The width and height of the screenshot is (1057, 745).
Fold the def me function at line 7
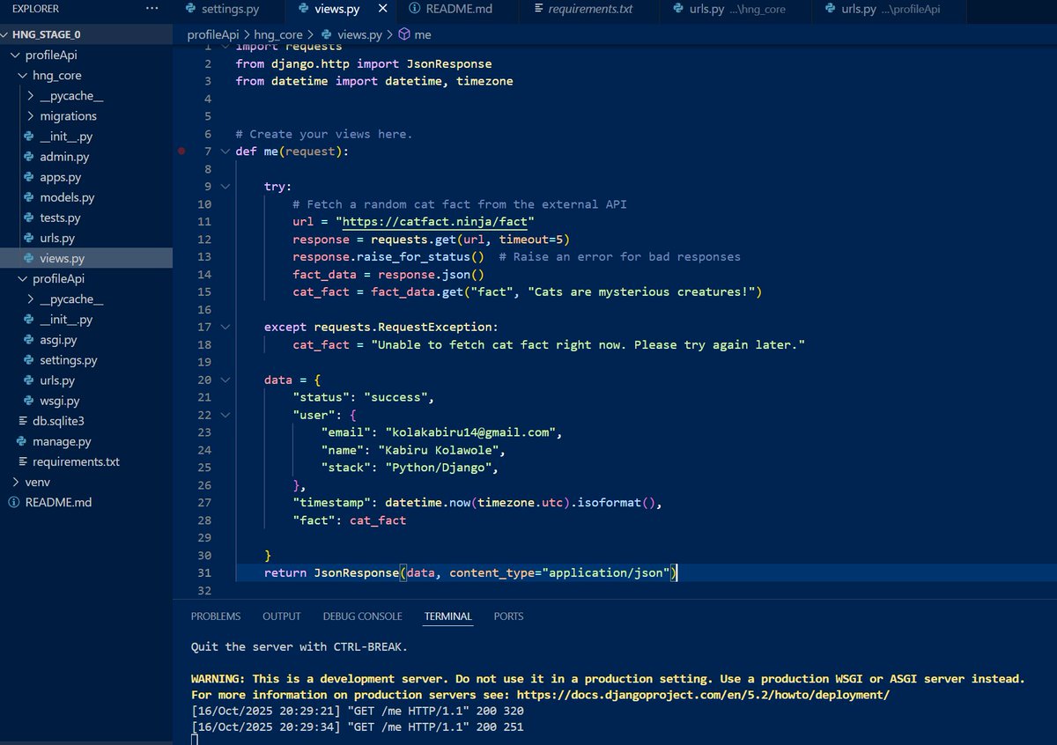(225, 151)
